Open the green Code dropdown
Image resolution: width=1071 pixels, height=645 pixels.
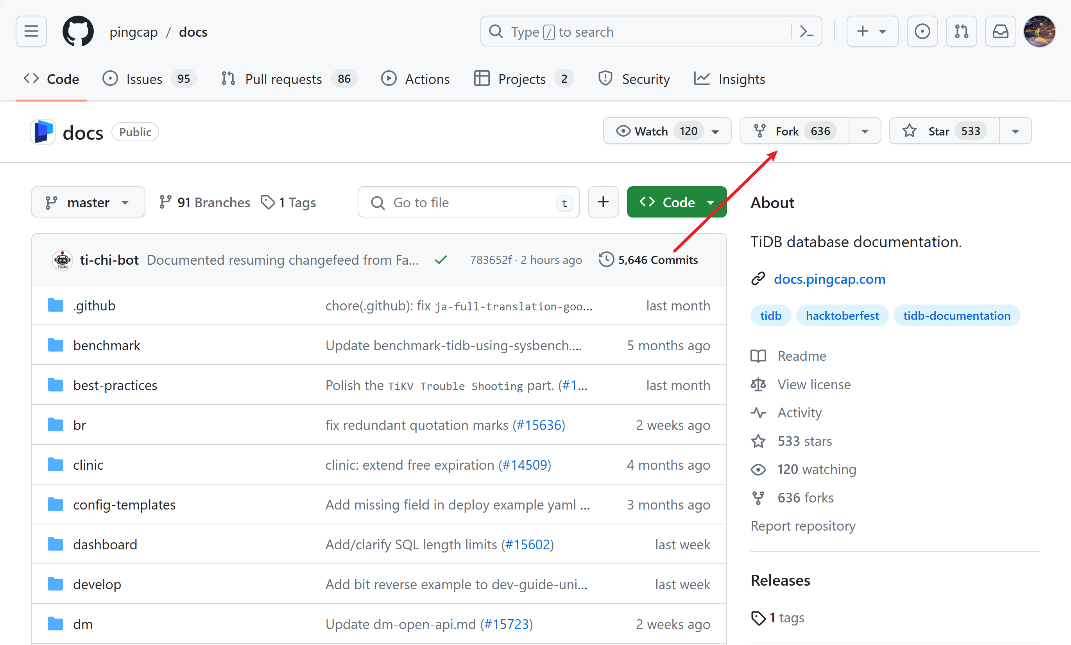(x=676, y=202)
